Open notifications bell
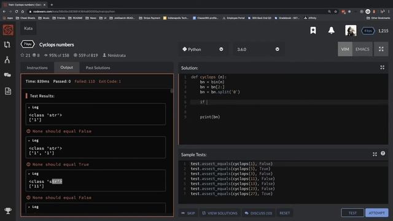Screen dimensions: 393x221 331,30
